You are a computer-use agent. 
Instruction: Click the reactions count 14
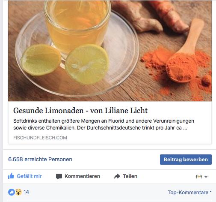[x=26, y=192]
